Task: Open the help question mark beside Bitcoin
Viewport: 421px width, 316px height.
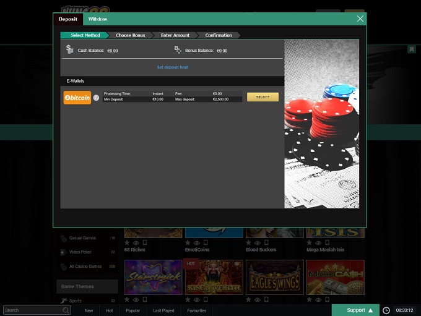Action: (96, 98)
